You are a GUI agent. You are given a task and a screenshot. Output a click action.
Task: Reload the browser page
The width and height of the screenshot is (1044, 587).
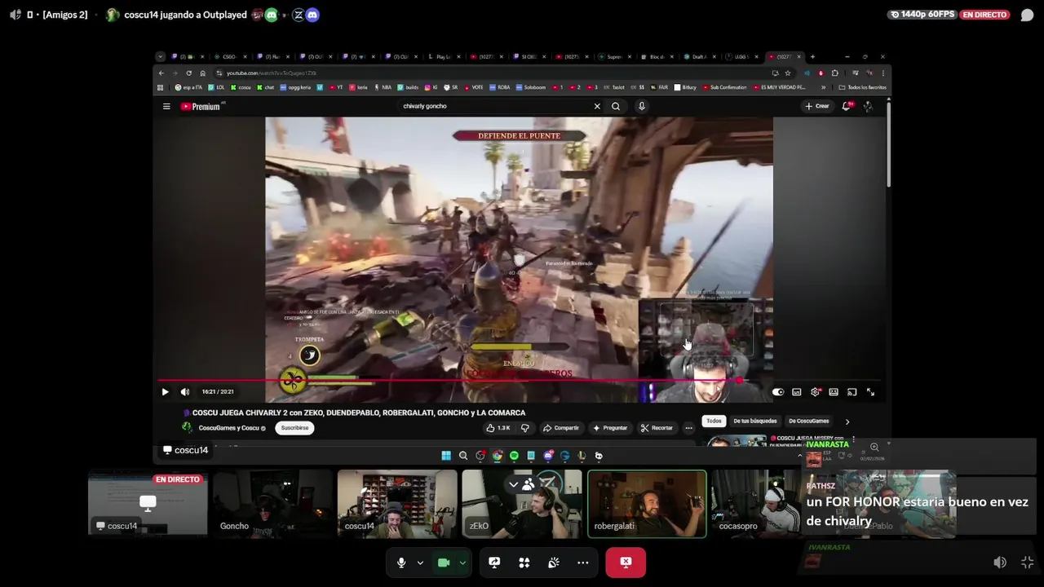tap(189, 73)
